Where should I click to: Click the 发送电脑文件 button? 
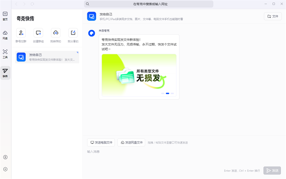[101, 142]
